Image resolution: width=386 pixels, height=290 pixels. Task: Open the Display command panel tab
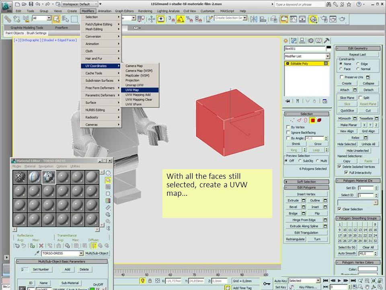point(319,41)
